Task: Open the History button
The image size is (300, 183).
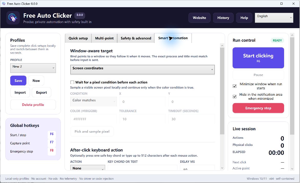Action: (x=223, y=18)
